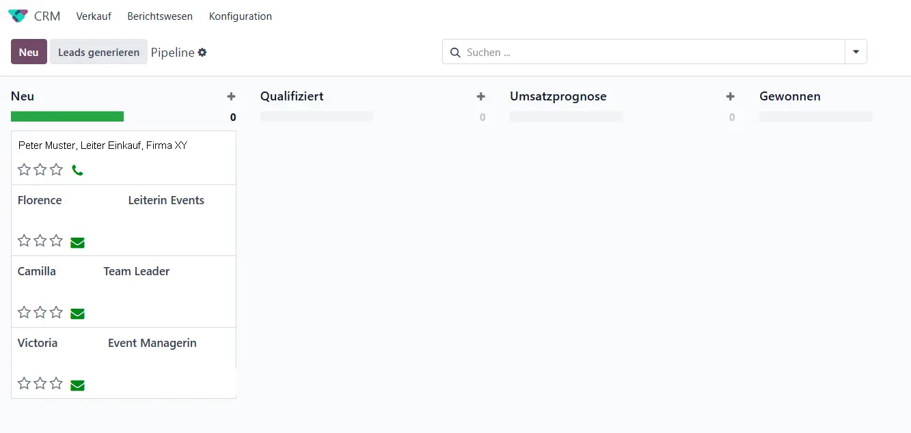Set third priority star on Camilla card

click(x=56, y=312)
